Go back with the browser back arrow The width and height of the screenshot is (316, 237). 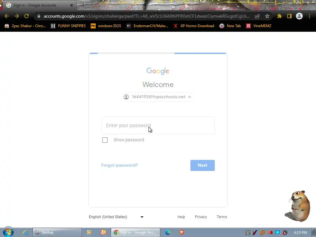pyautogui.click(x=7, y=16)
